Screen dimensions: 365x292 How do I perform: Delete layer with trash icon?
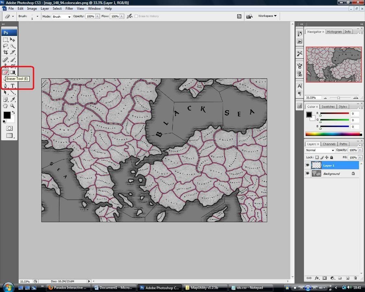click(x=356, y=278)
